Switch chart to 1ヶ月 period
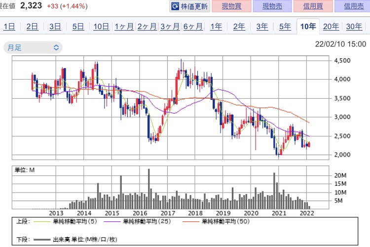Viewport: 370px width, 247px height. pyautogui.click(x=124, y=27)
